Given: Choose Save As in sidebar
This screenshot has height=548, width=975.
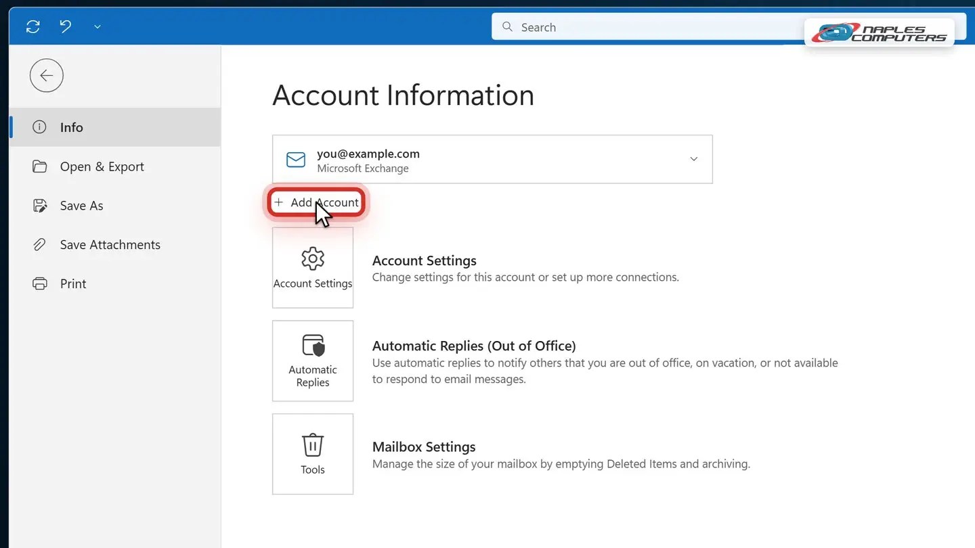Looking at the screenshot, I should [x=115, y=206].
